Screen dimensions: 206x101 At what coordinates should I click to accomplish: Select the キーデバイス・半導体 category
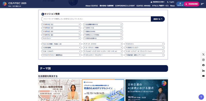tap(103, 48)
